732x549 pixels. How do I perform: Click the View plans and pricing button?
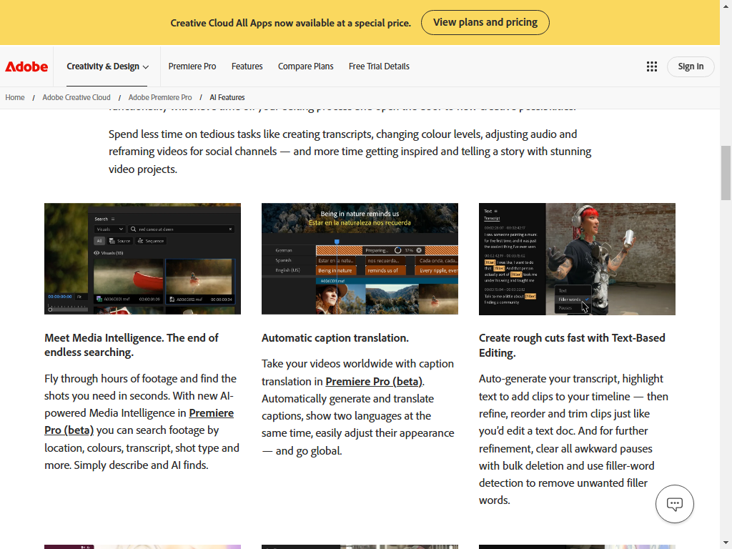tap(485, 22)
